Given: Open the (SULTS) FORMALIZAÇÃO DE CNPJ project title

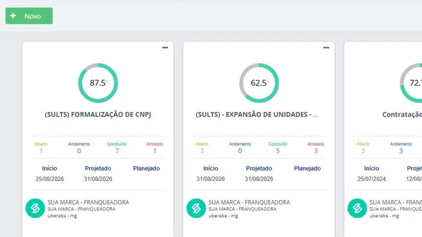Looking at the screenshot, I should pyautogui.click(x=98, y=115).
